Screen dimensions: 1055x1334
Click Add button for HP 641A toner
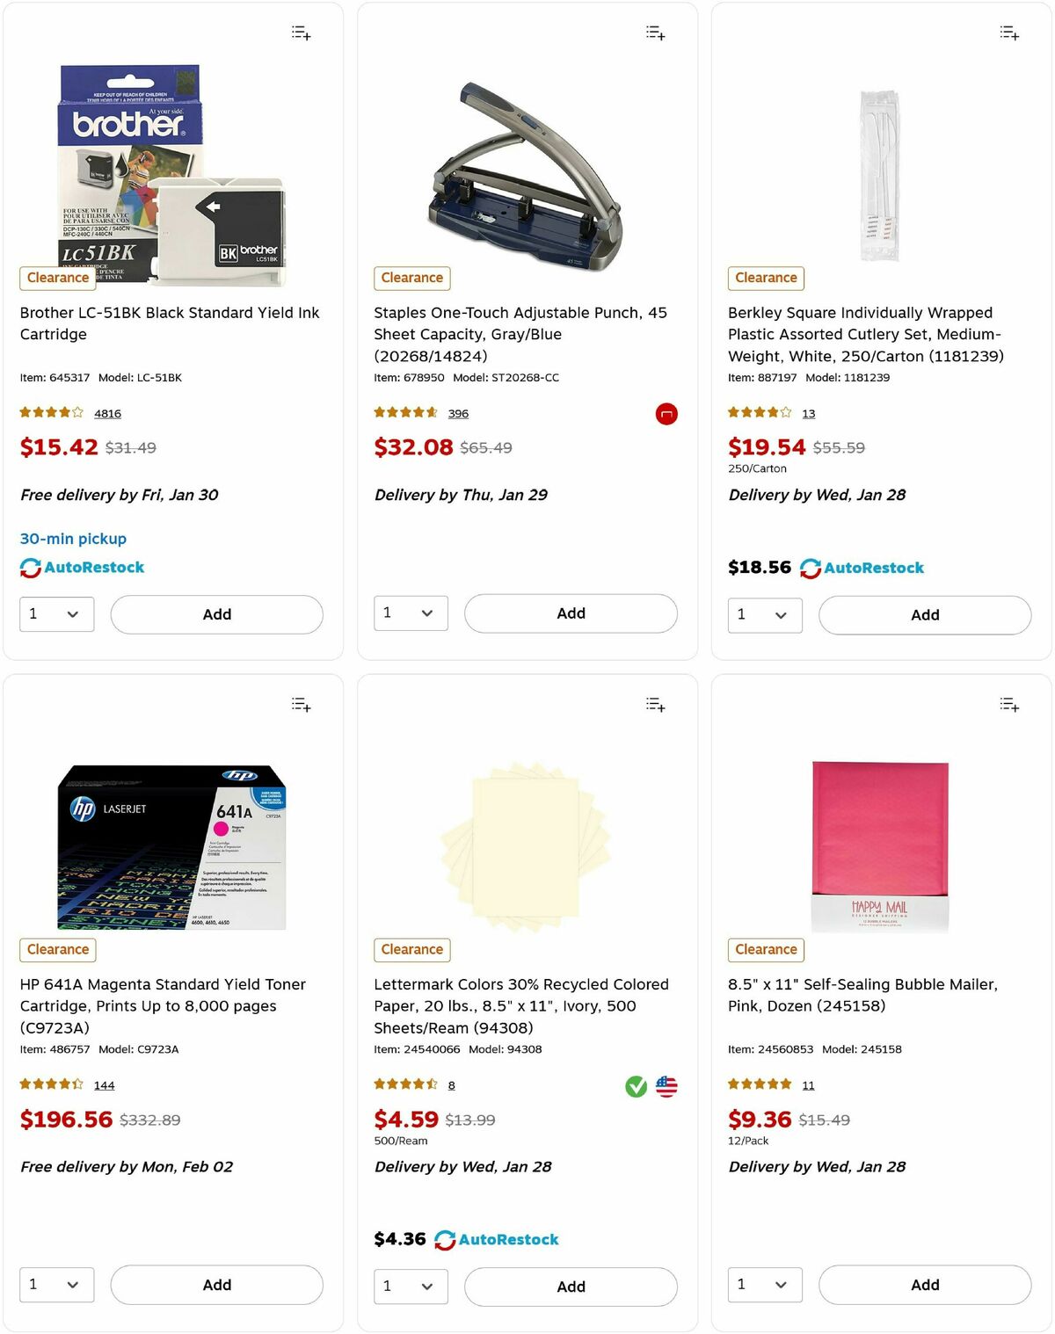pyautogui.click(x=216, y=1285)
